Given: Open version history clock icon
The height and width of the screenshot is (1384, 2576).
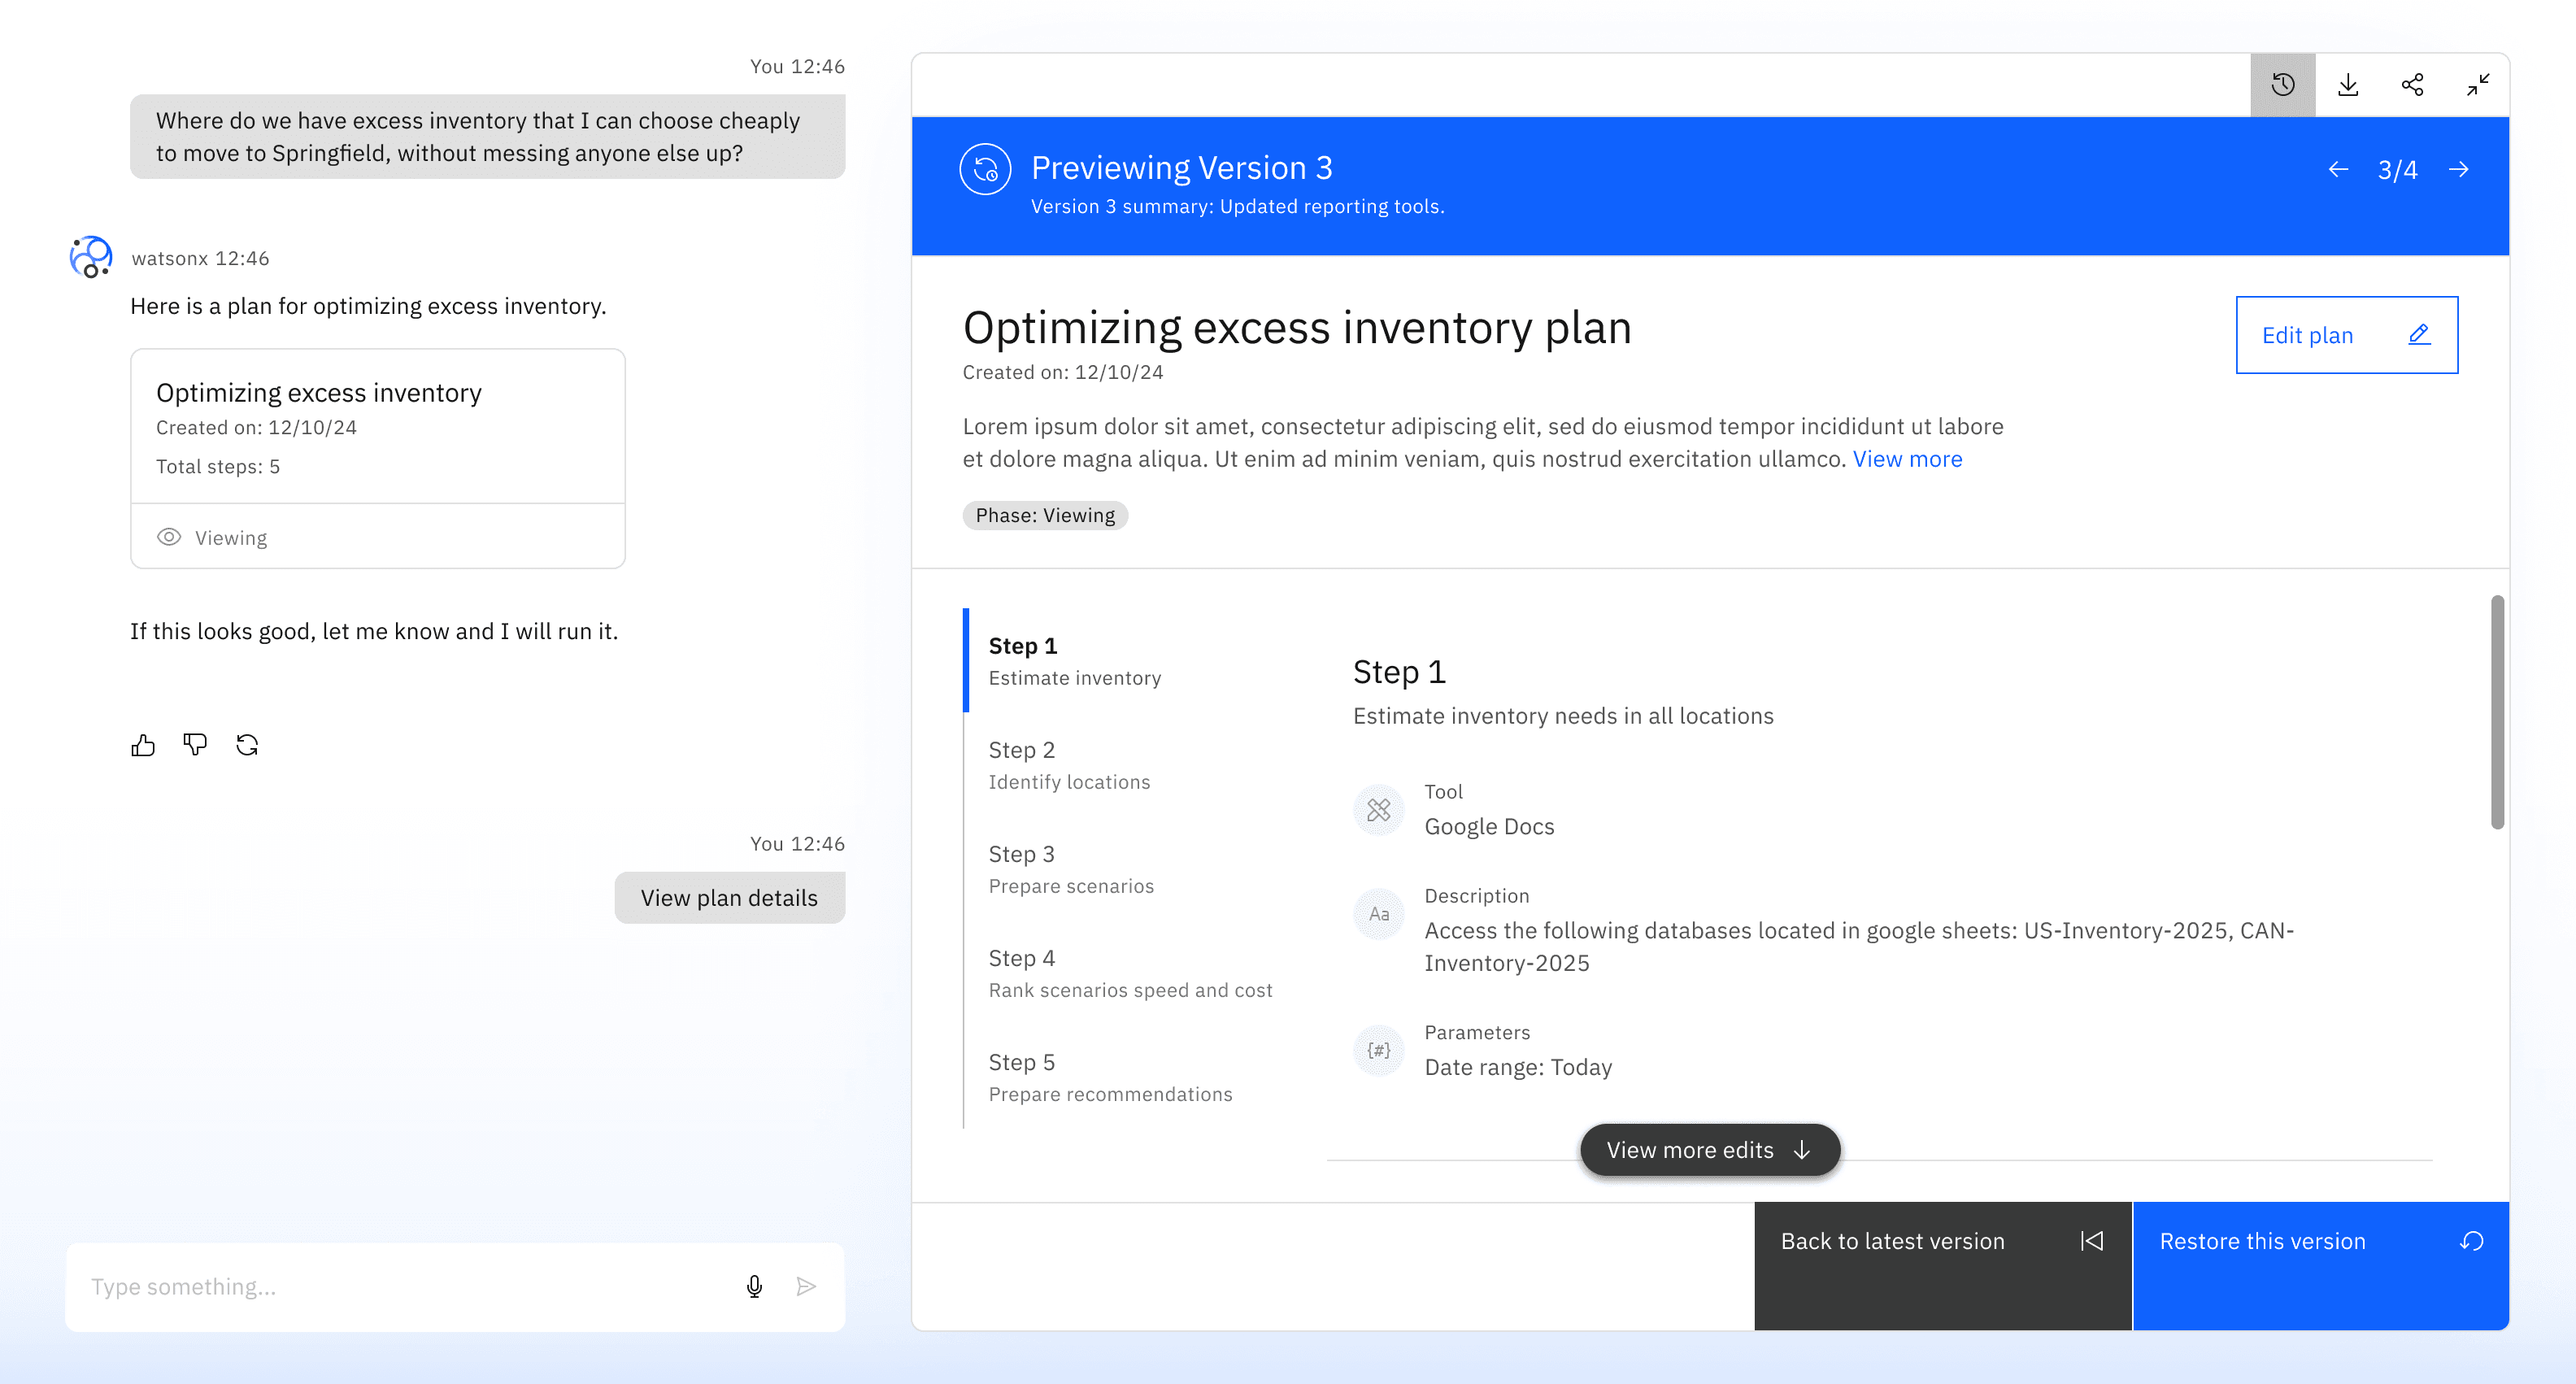Looking at the screenshot, I should click(2282, 85).
